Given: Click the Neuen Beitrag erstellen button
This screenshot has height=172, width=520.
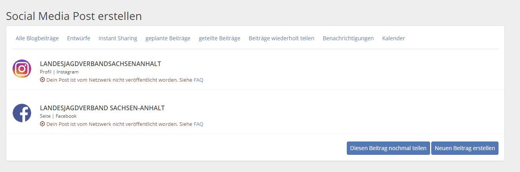Looking at the screenshot, I should tap(464, 148).
